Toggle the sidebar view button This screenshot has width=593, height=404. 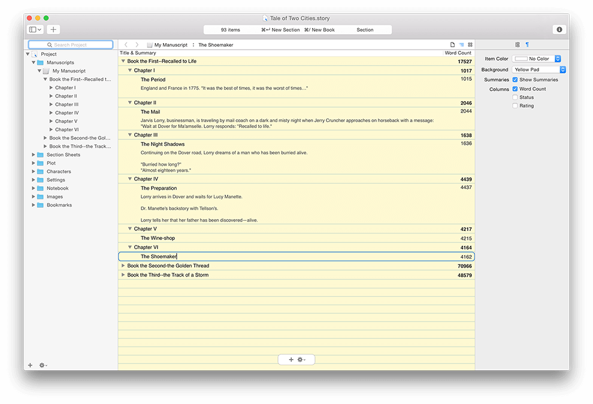[35, 29]
